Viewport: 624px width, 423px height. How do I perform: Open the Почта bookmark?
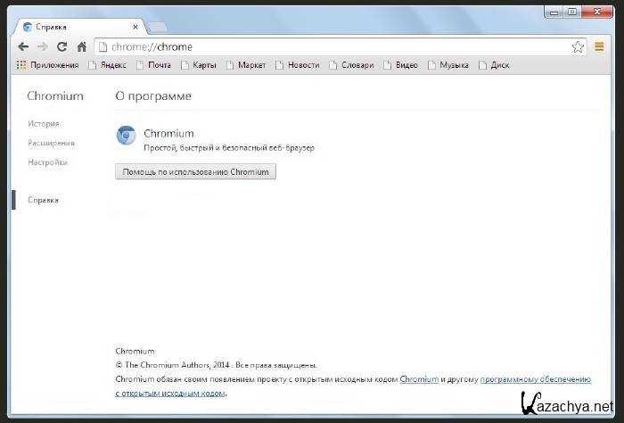point(152,65)
